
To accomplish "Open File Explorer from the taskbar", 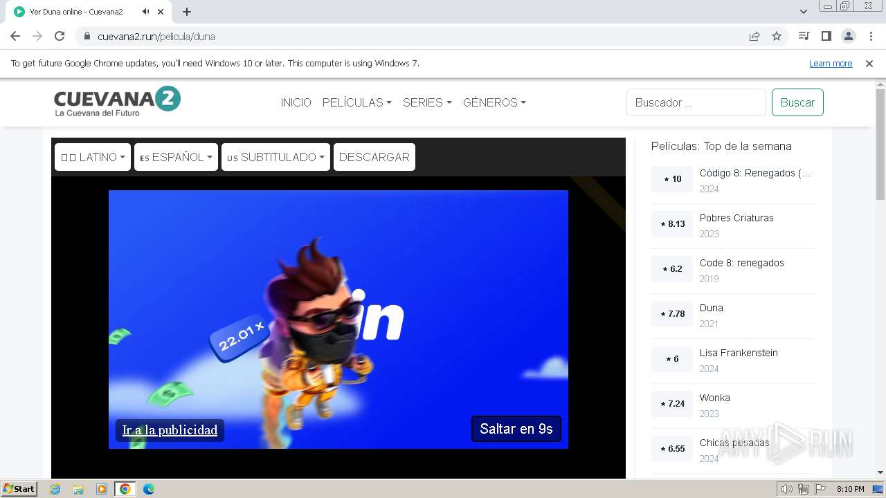I will (78, 489).
